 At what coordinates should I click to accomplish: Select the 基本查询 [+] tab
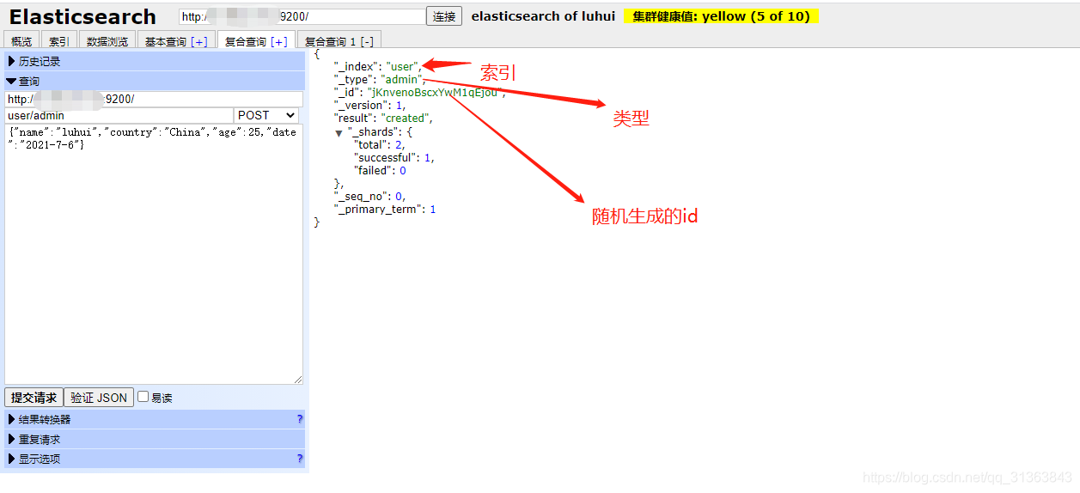tap(176, 41)
